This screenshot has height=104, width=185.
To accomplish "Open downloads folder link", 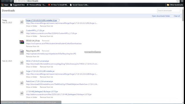I will point(161,16).
